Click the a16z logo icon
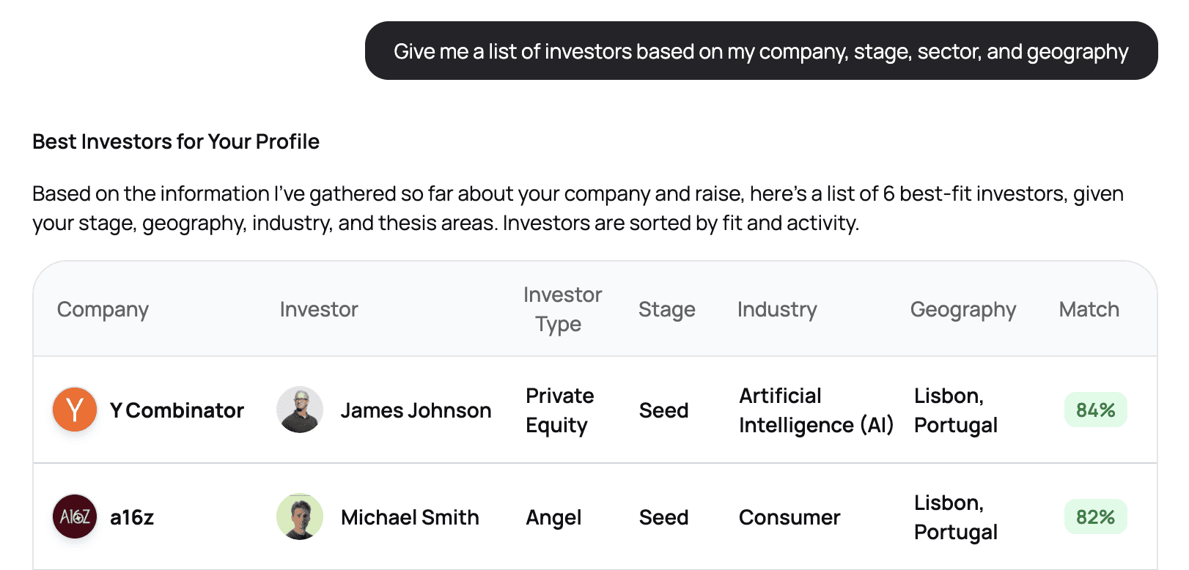Screen dimensions: 1189x570 tap(75, 517)
